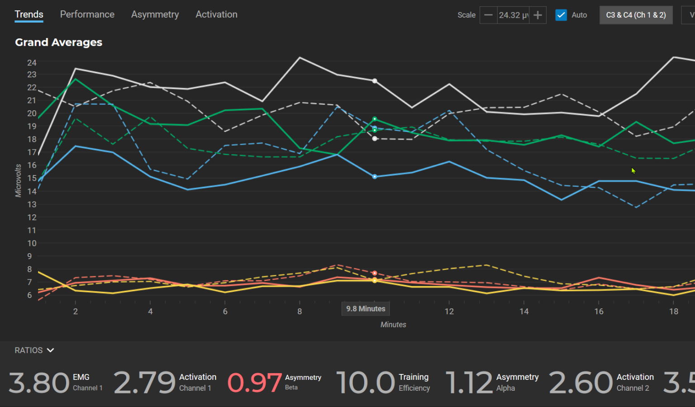Go to the Asymmetry tab
Screen dimensions: 695x407
[x=155, y=14]
